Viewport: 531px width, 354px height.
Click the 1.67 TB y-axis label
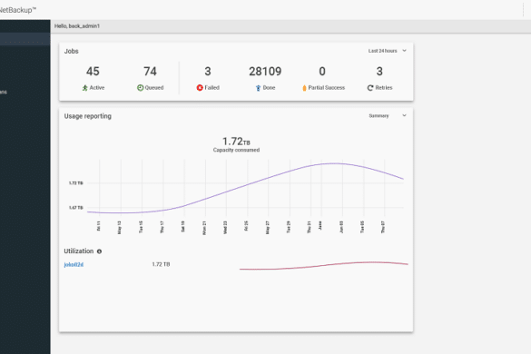(76, 208)
